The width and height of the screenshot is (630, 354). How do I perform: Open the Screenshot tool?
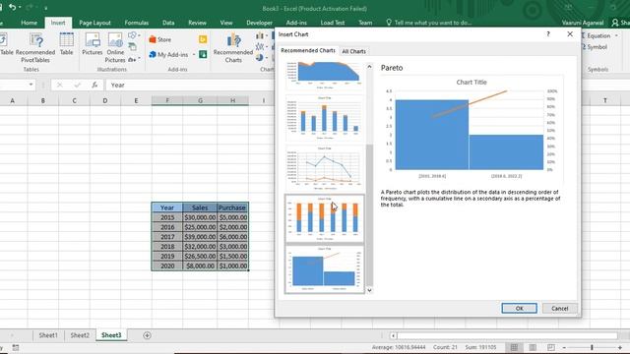coord(132,59)
